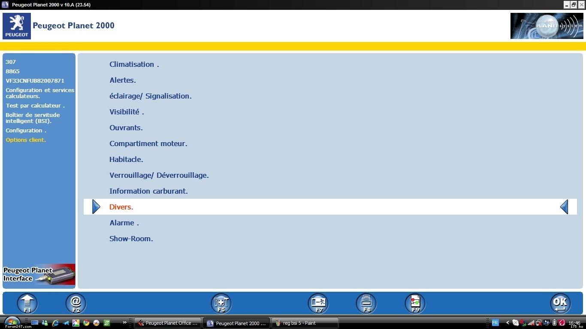Click the left blue arrow on the Divers row
Screen dimensions: 586x329
(x=96, y=207)
